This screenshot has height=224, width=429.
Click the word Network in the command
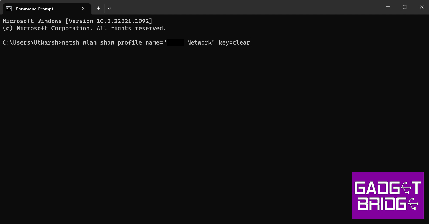(x=199, y=43)
